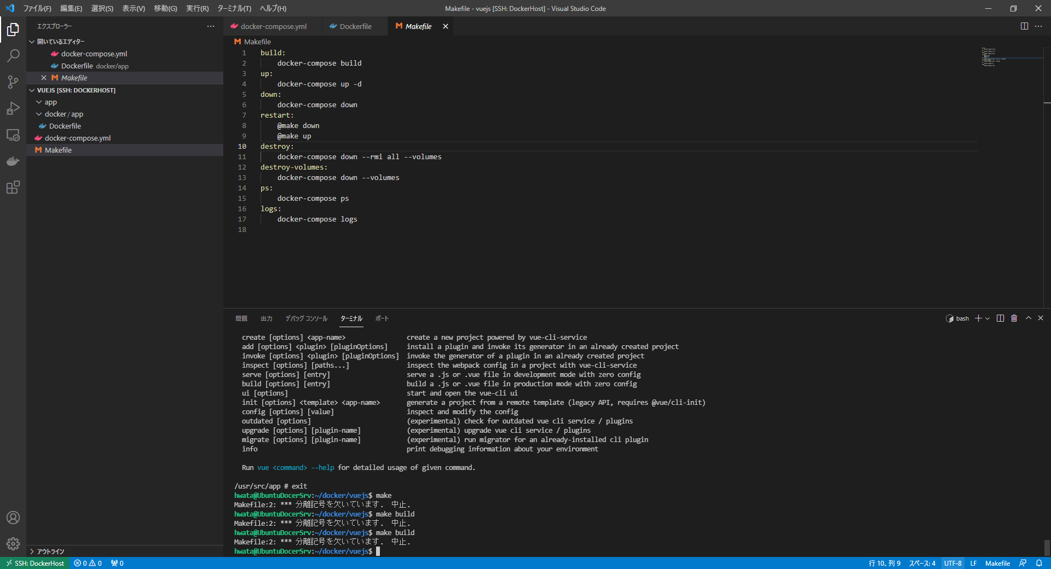
Task: Kill the terminal with trash icon
Action: pyautogui.click(x=1014, y=318)
